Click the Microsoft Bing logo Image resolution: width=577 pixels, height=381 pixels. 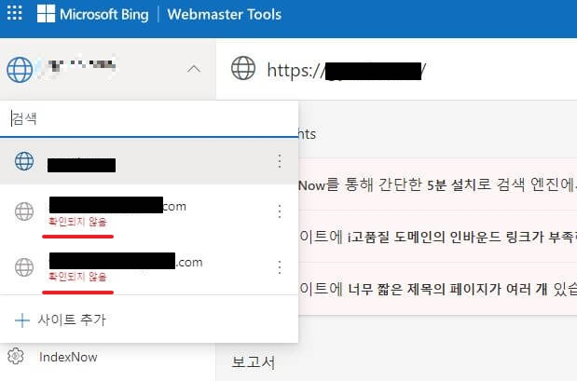click(93, 14)
